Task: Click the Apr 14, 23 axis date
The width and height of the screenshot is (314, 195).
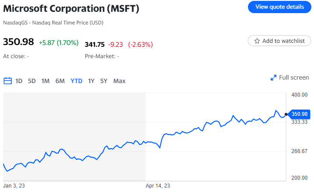Action: (x=157, y=186)
